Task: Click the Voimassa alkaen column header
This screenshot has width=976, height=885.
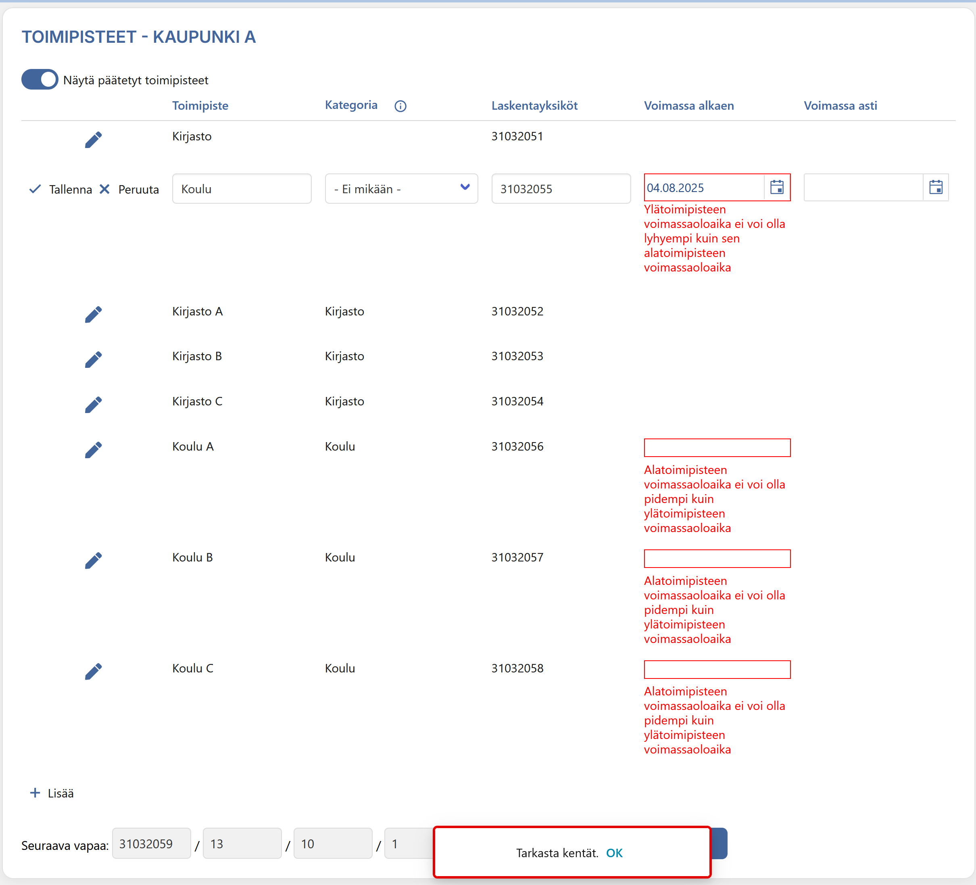Action: tap(689, 106)
